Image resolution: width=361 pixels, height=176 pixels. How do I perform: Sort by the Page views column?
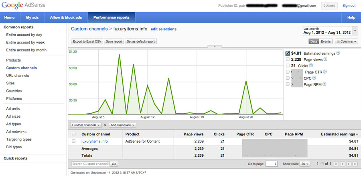[193, 134]
